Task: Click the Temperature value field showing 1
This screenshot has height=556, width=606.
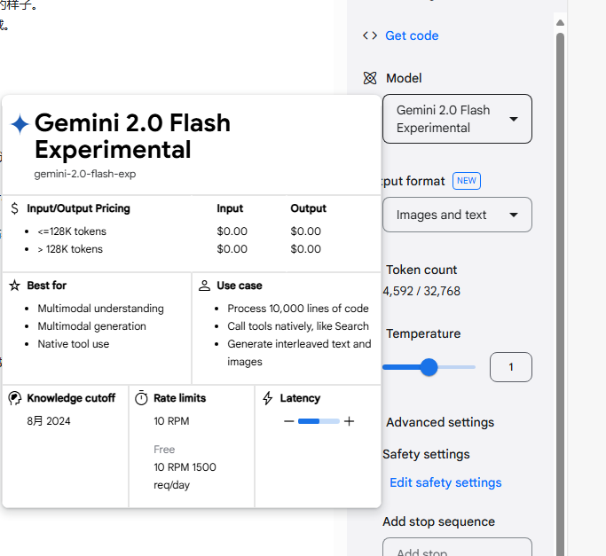Action: (x=511, y=367)
